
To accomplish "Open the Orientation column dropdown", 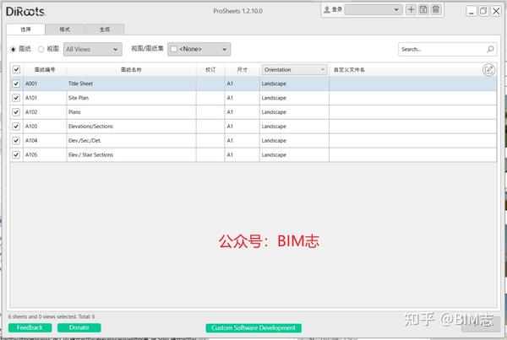I will pyautogui.click(x=294, y=69).
